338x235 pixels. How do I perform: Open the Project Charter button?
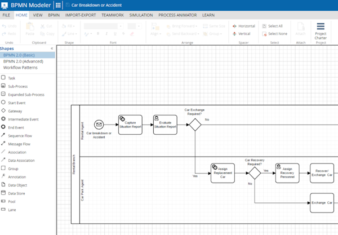pyautogui.click(x=321, y=31)
